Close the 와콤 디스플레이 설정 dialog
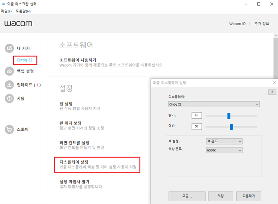Viewport: 278px width, 204px height. (274, 82)
